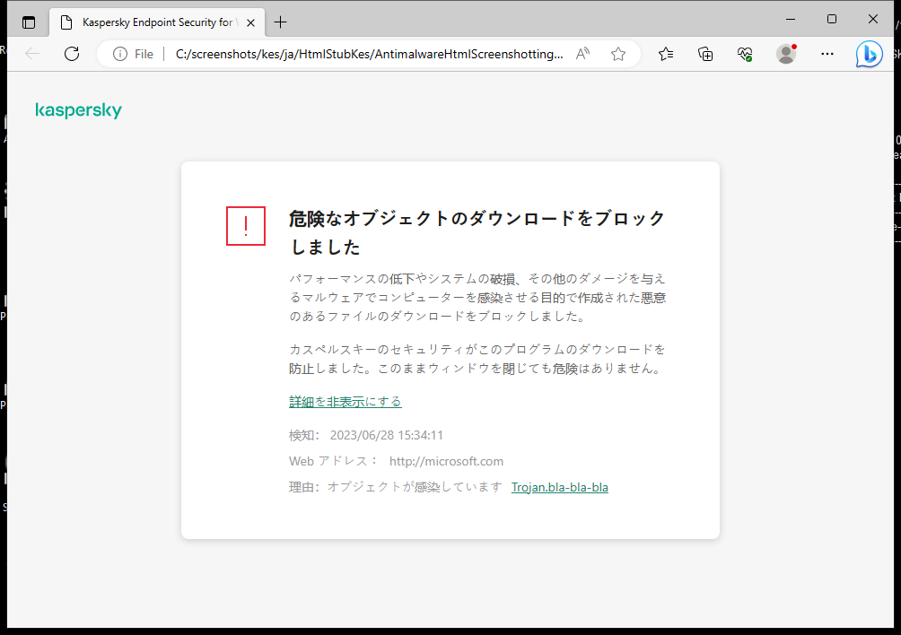Image resolution: width=901 pixels, height=635 pixels.
Task: Open split screen view
Action: click(x=705, y=54)
